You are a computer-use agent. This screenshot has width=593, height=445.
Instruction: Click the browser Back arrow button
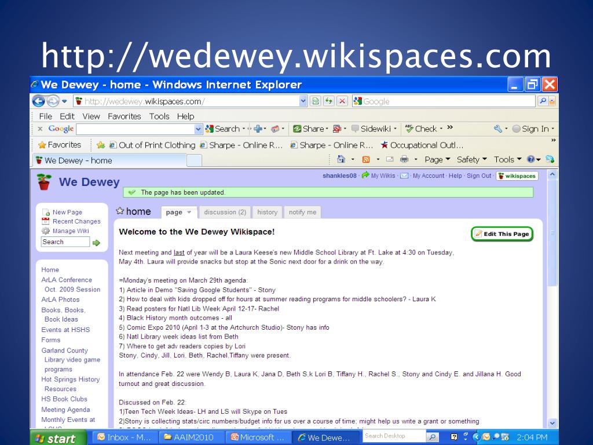click(39, 101)
